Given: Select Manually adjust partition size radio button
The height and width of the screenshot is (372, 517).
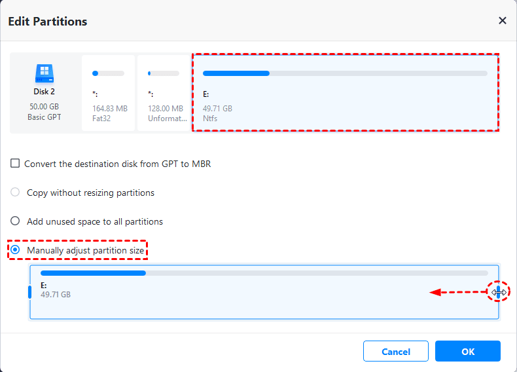Looking at the screenshot, I should (x=15, y=250).
